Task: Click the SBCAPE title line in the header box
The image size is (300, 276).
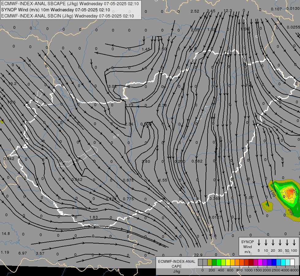Action: pos(70,4)
